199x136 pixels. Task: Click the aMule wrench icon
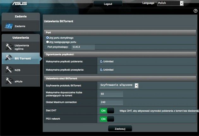click(x=9, y=81)
